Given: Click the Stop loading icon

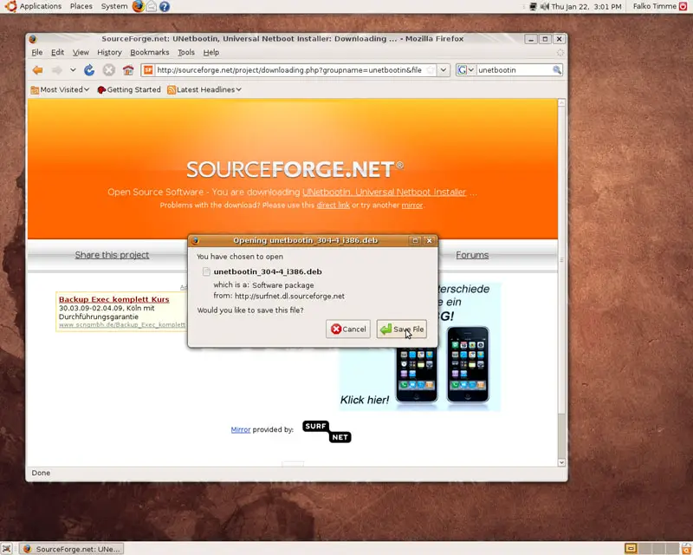Looking at the screenshot, I should 109,70.
